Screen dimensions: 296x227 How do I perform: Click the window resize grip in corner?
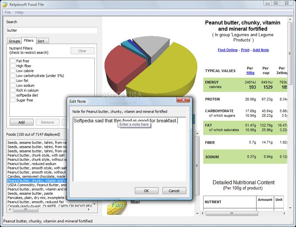coord(292,223)
